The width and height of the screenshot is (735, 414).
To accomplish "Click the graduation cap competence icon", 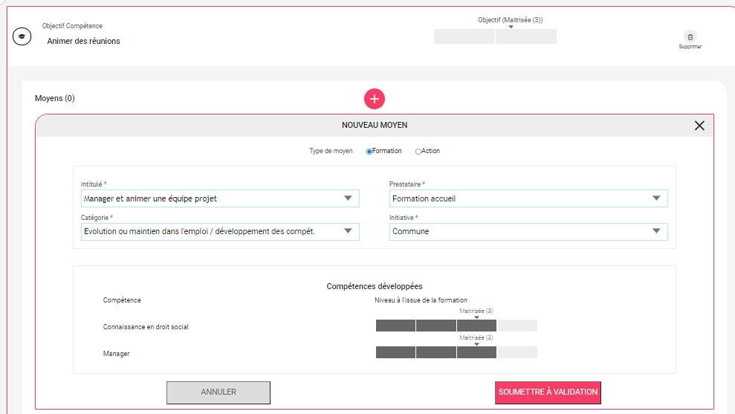I will tap(22, 36).
